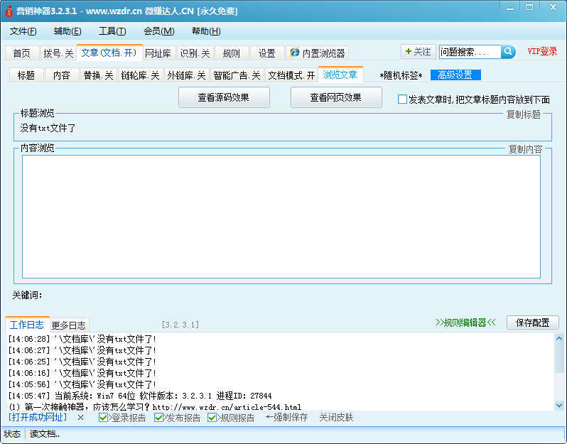This screenshot has height=444, width=567.
Task: Open the 外链库.关 sub-tab
Action: 187,75
